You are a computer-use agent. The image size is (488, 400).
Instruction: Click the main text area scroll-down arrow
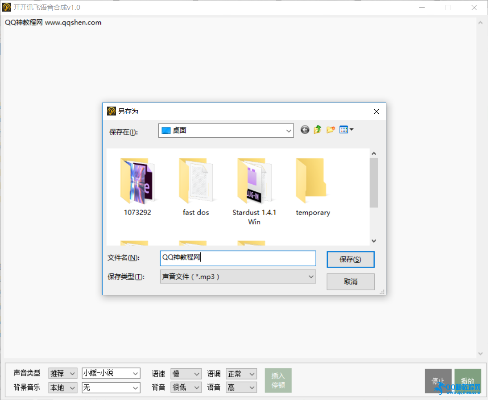coord(480,354)
